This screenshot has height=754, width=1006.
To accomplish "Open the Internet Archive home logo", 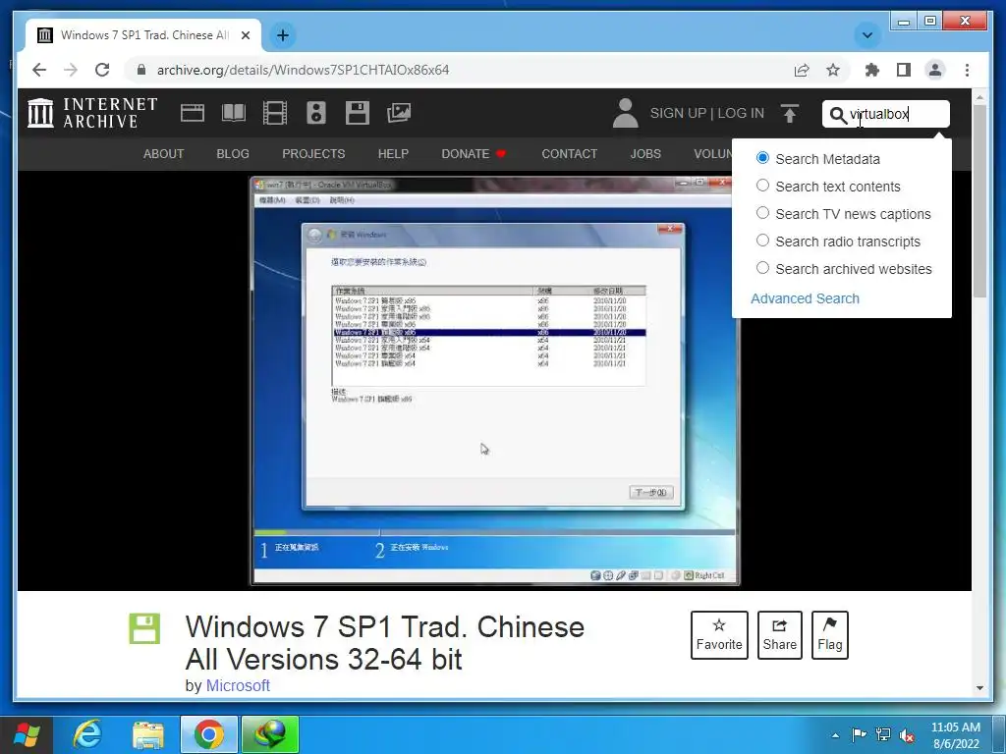I will 92,113.
